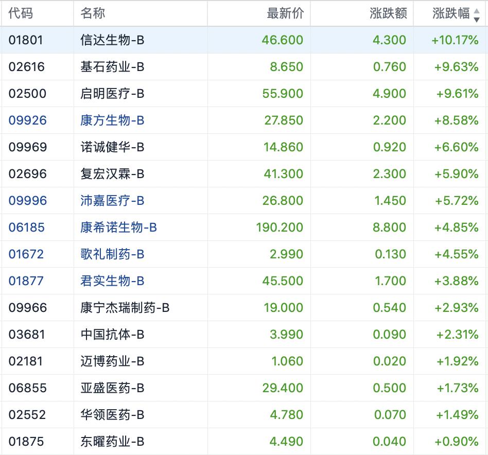Screen dimensions: 488x455
Task: Select 复宏汉霖-B name cell
Action: tap(112, 174)
